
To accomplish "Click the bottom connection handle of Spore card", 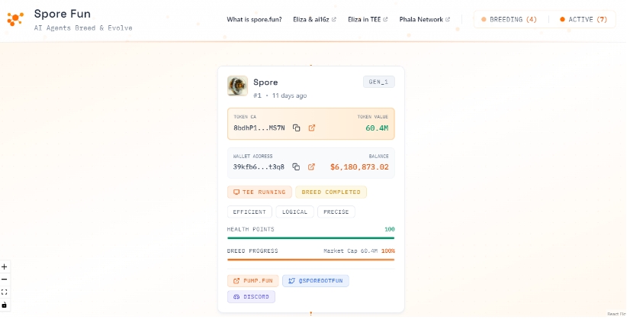I will 311,313.
